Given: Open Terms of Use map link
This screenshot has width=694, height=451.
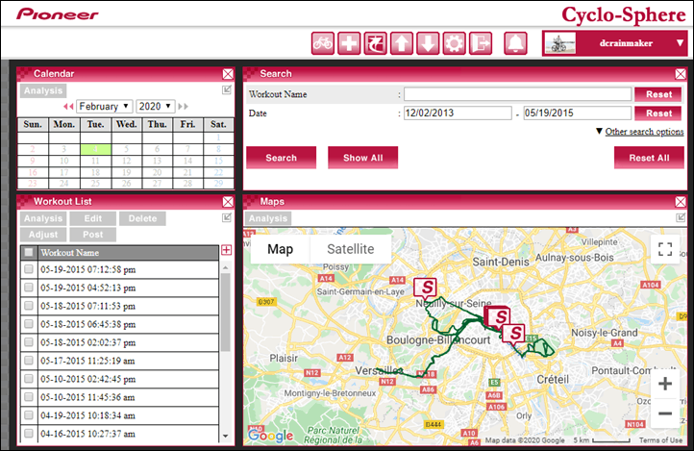Looking at the screenshot, I should click(x=660, y=439).
